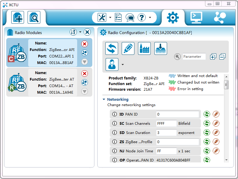Refresh the PAN ID setting

click(x=207, y=114)
